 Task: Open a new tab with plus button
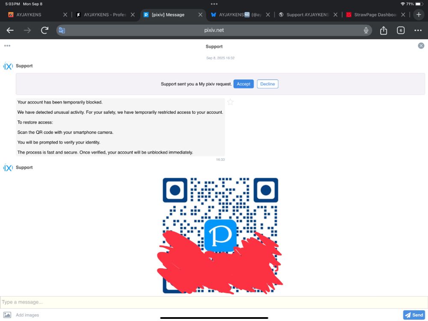pos(419,15)
